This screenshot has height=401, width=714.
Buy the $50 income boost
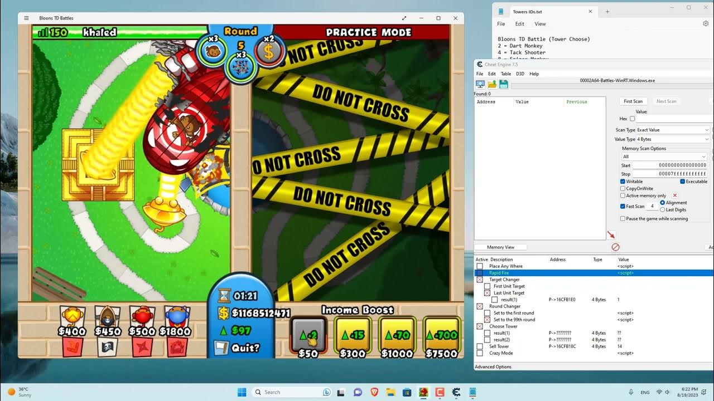coord(308,337)
